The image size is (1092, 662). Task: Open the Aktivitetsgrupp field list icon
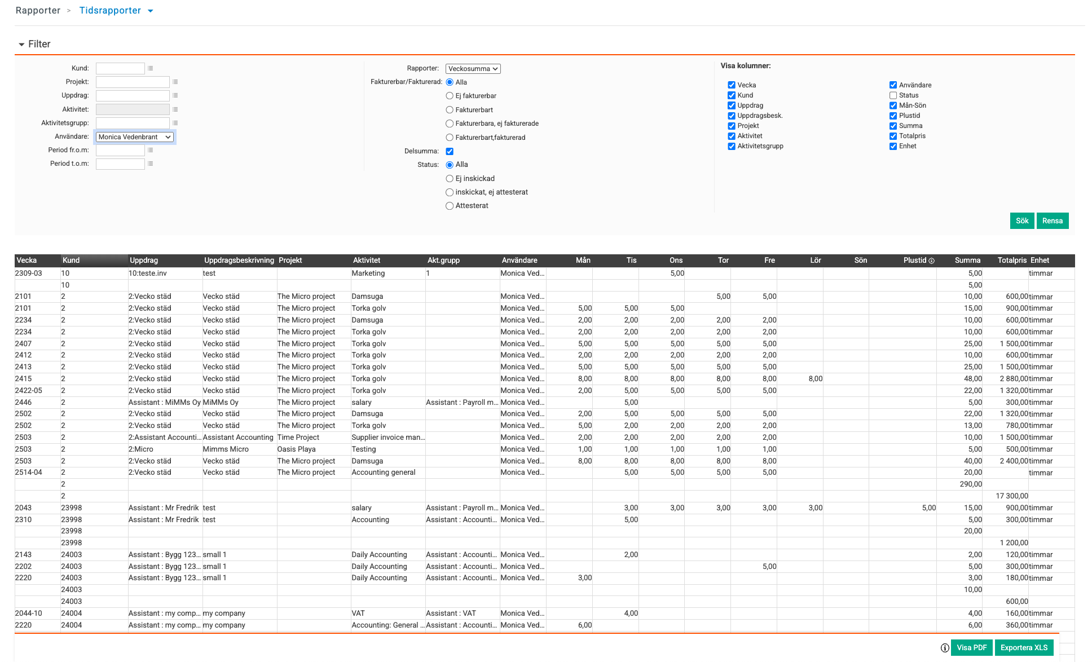(175, 123)
